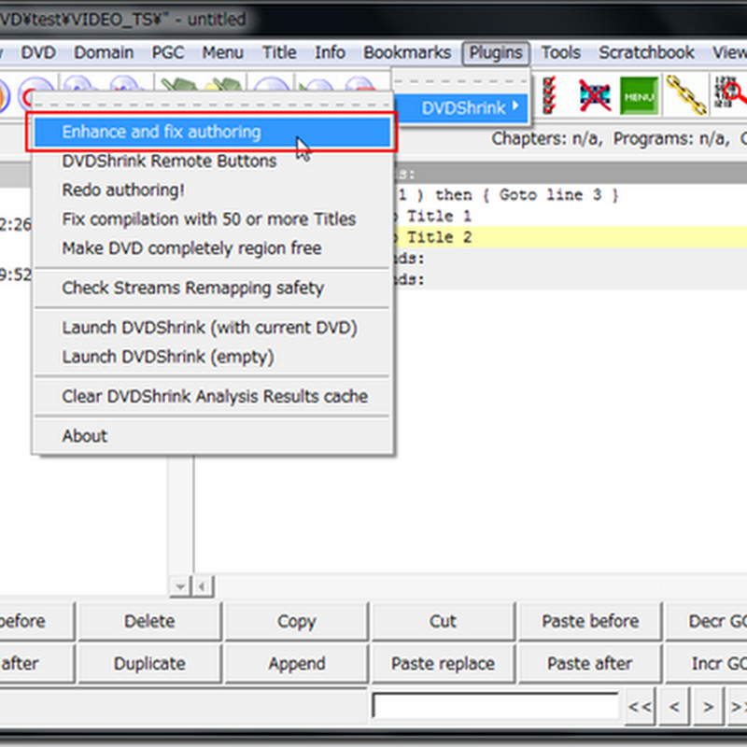Click the < previous button
The image size is (747, 747).
tap(673, 707)
